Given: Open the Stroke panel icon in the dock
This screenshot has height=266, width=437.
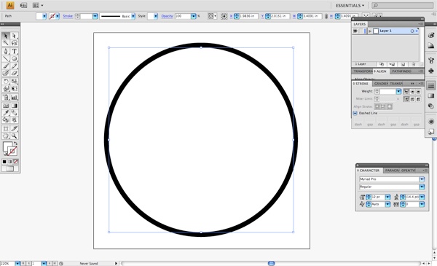Looking at the screenshot, I should click(431, 86).
